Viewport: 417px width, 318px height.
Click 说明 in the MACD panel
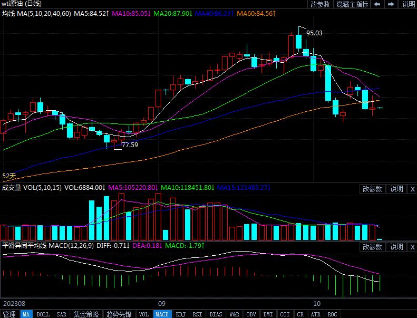(x=396, y=247)
